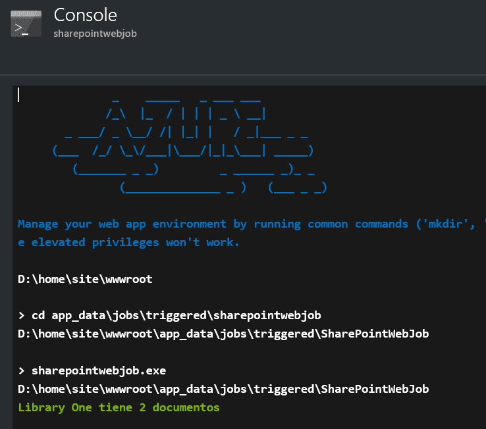Place the cursor at the console input caret
Viewport: 486px width, 429px height.
click(19, 95)
